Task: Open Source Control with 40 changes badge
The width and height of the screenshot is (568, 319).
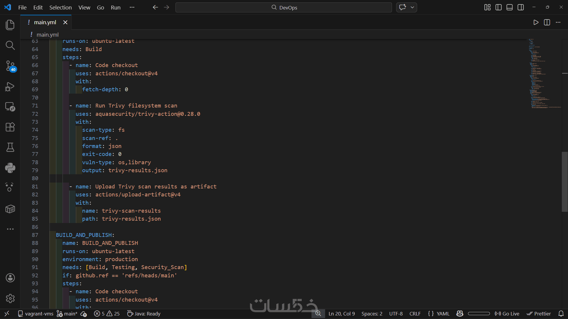Action: tap(10, 66)
